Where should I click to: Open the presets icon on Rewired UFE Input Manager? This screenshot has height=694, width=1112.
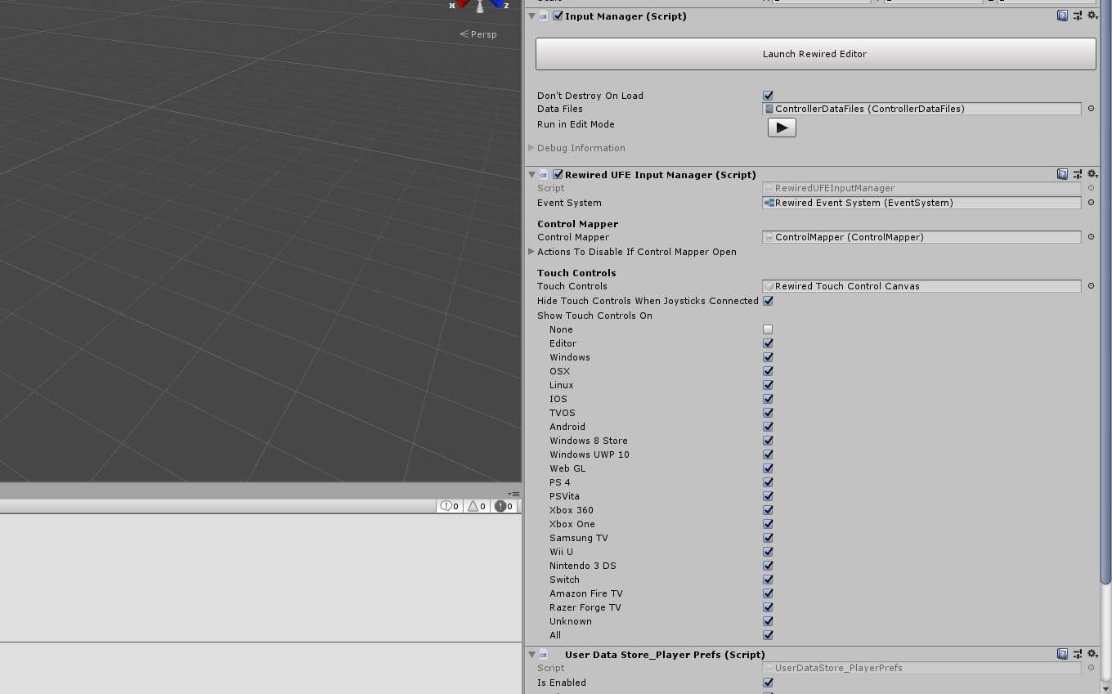[1077, 174]
